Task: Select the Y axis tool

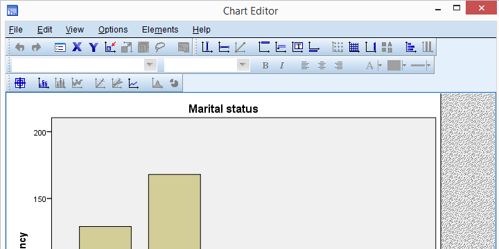Action: (x=94, y=47)
